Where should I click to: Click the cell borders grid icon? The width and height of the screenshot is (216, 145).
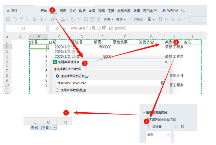(x=42, y=20)
